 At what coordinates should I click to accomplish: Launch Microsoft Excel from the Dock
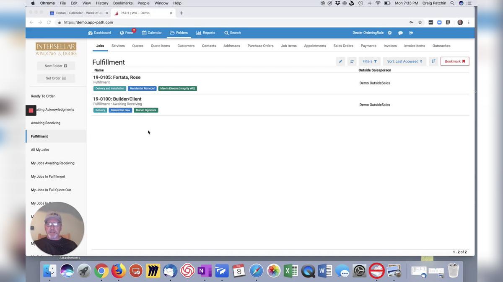(x=290, y=271)
